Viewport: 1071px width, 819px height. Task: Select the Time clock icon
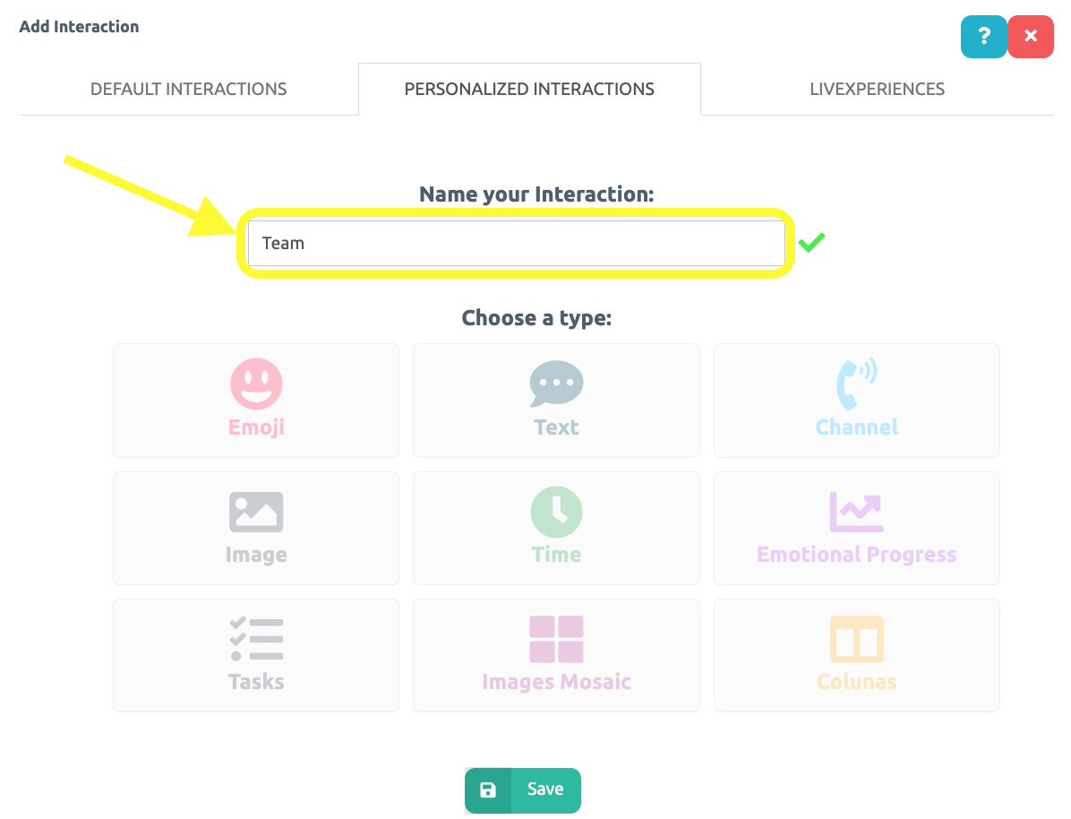[556, 510]
